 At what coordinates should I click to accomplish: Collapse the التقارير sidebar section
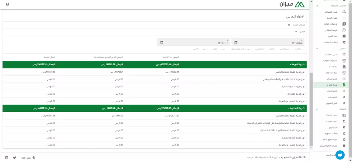(317, 48)
